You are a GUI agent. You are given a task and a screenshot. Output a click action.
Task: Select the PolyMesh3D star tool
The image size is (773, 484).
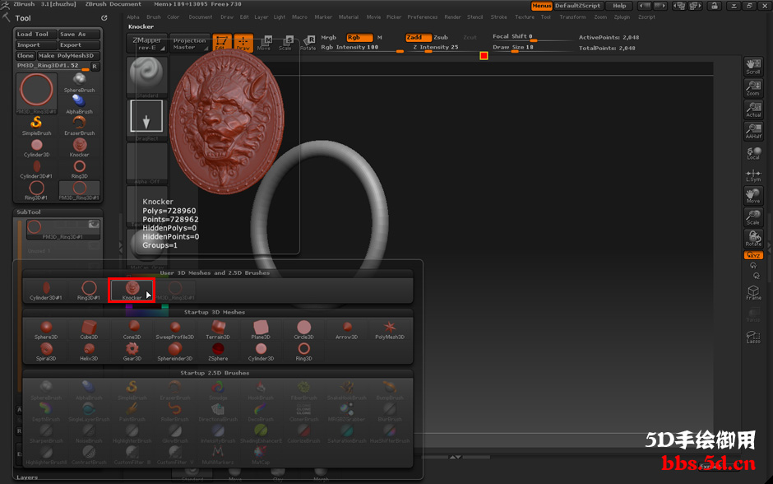pyautogui.click(x=390, y=329)
